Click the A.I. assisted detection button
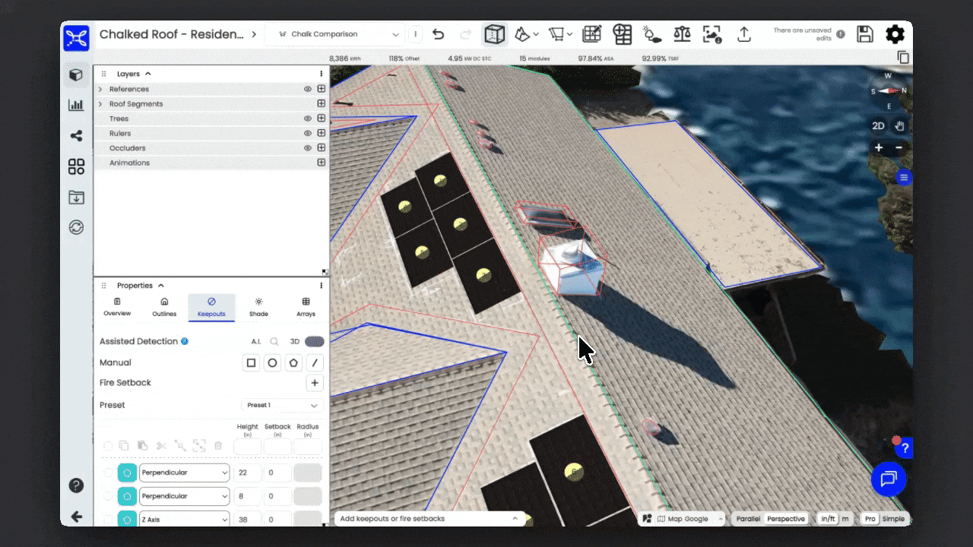This screenshot has height=547, width=973. (x=256, y=342)
